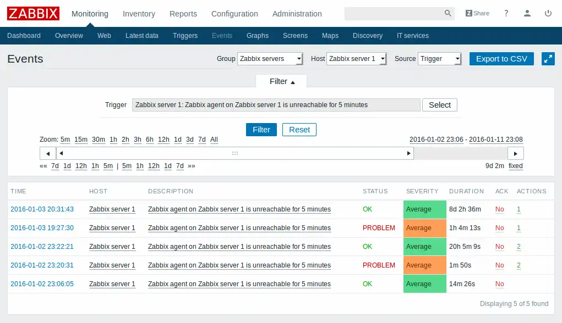562x323 pixels.
Task: Click PROBLEM status in 19:27:30 row
Action: click(x=379, y=228)
